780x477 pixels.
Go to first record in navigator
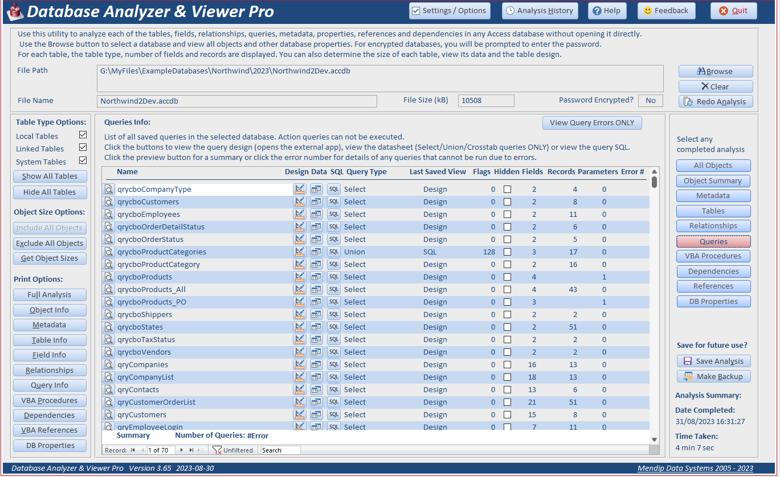[x=133, y=450]
